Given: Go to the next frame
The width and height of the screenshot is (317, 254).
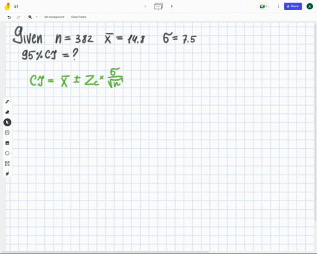Looking at the screenshot, I should pyautogui.click(x=172, y=7).
